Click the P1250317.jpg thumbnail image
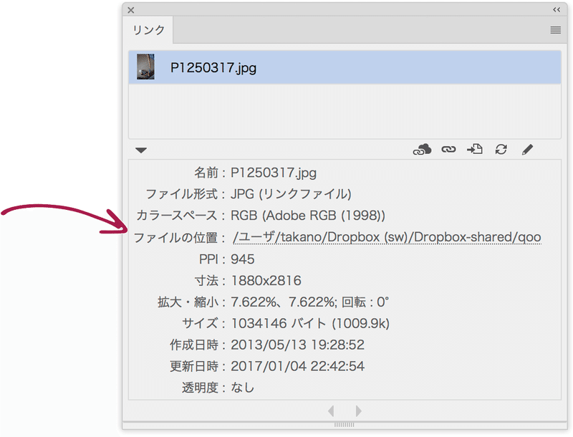This screenshot has width=573, height=437. pyautogui.click(x=145, y=67)
